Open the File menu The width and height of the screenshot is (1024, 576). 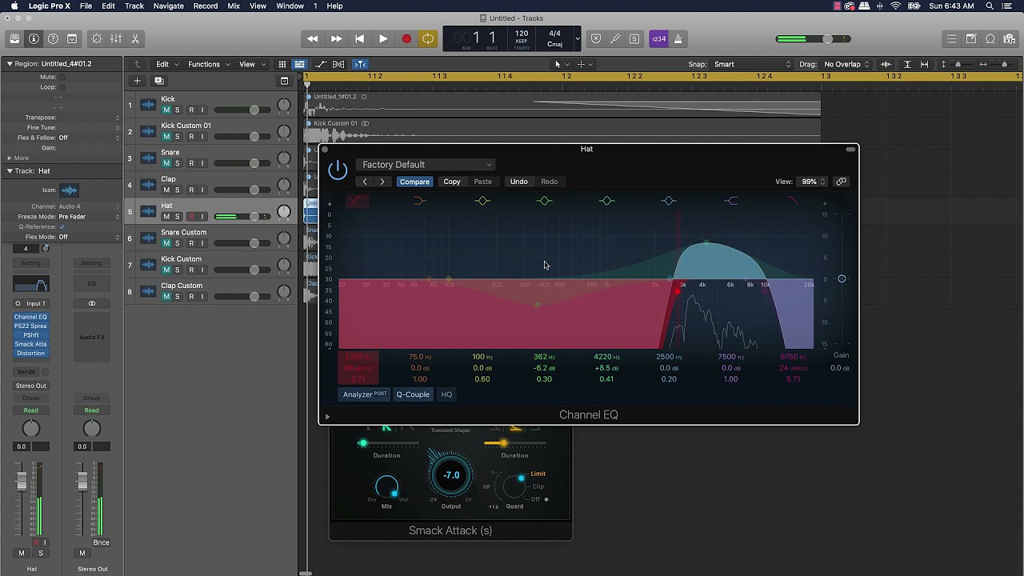(x=86, y=6)
